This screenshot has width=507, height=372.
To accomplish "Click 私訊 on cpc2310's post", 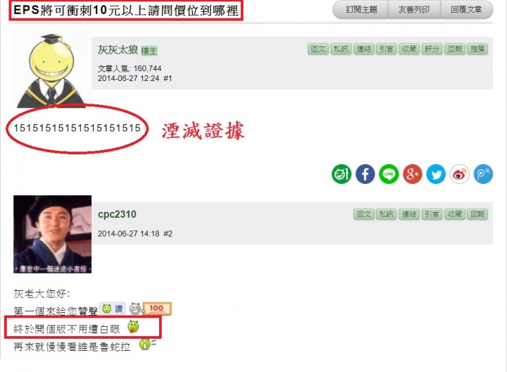I will (x=387, y=214).
